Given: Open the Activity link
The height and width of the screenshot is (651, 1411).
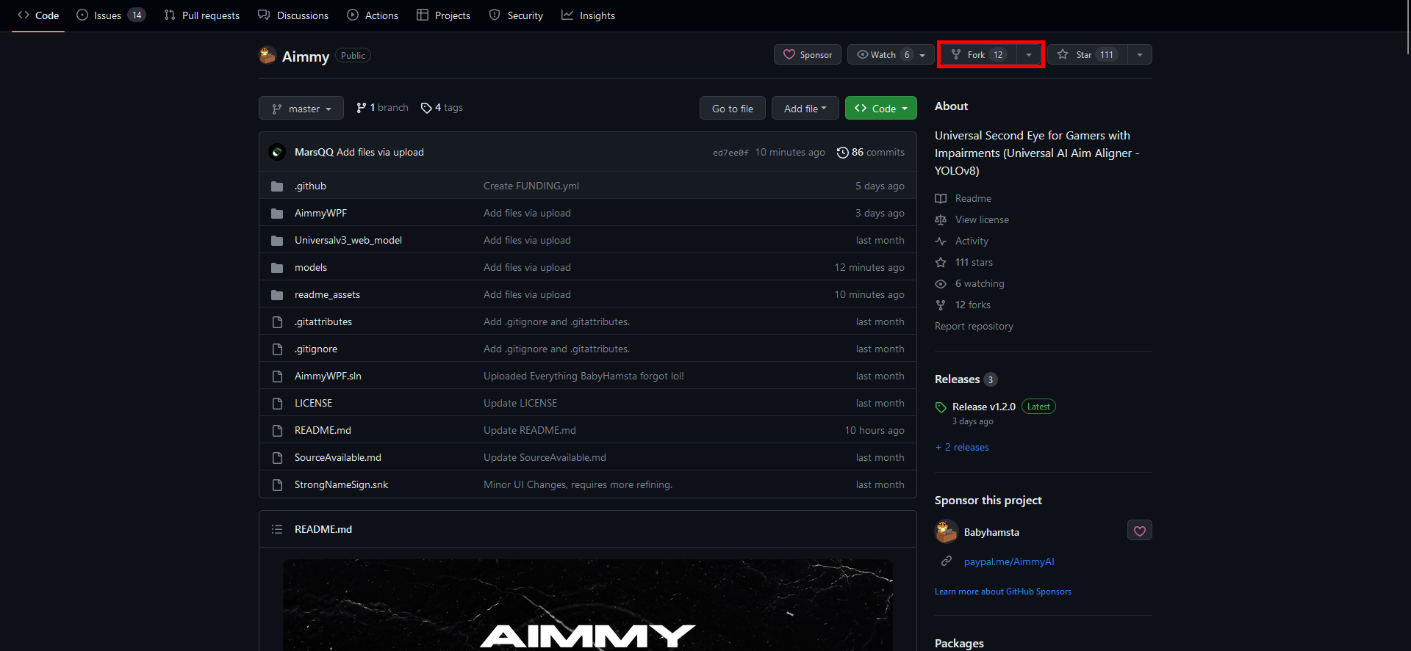Looking at the screenshot, I should click(962, 241).
